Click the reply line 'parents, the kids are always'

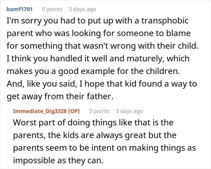coord(95,135)
